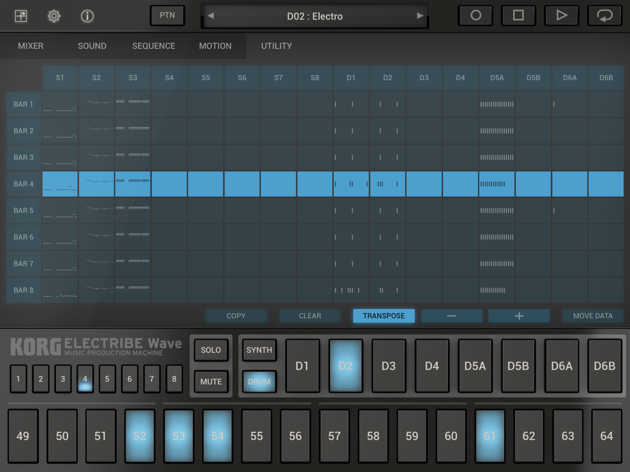Image resolution: width=630 pixels, height=472 pixels.
Task: Switch to the SOUND tab
Action: point(92,46)
